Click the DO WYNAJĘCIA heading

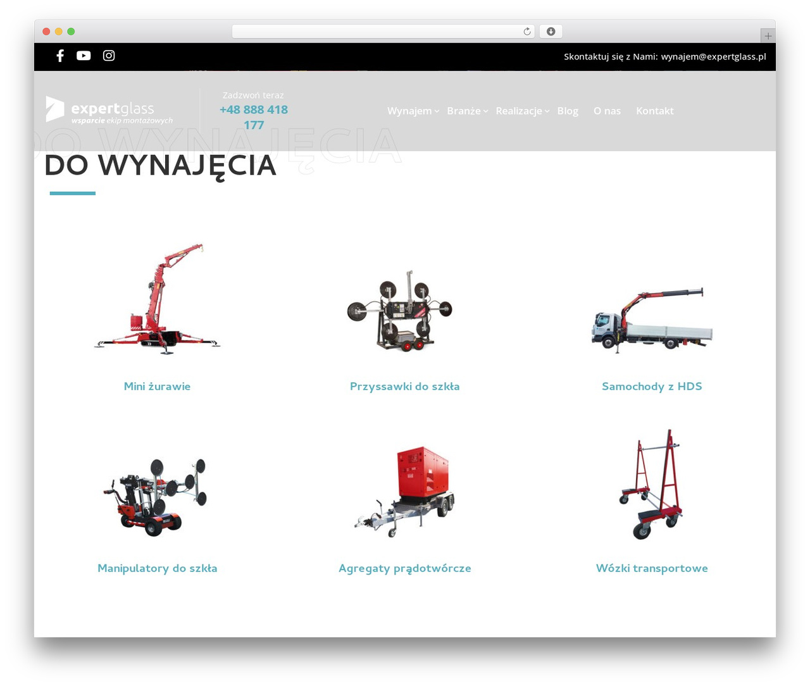(160, 166)
